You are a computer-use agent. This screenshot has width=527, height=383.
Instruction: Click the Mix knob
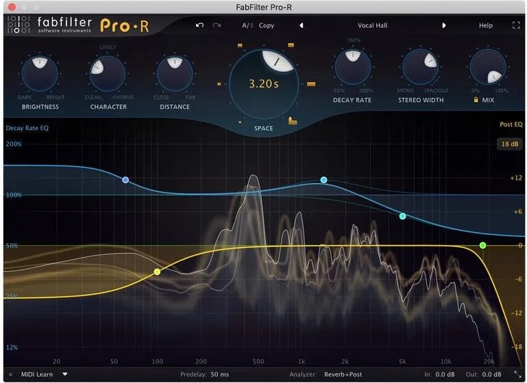tap(488, 67)
